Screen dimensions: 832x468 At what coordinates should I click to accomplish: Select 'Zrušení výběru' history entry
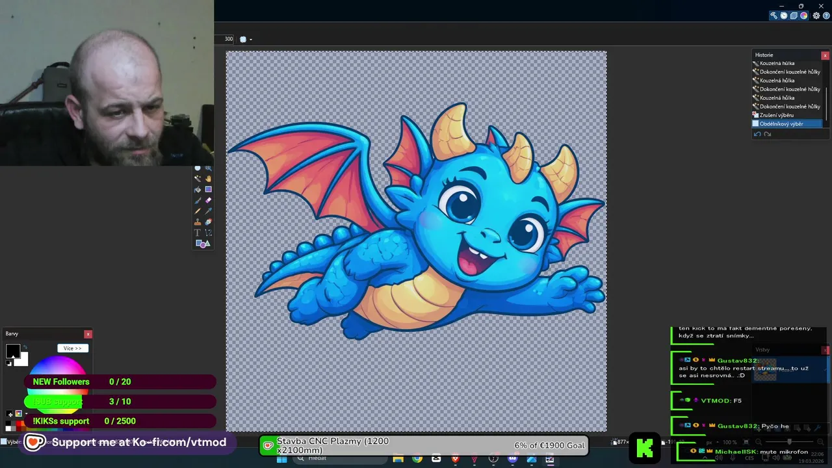[788, 115]
